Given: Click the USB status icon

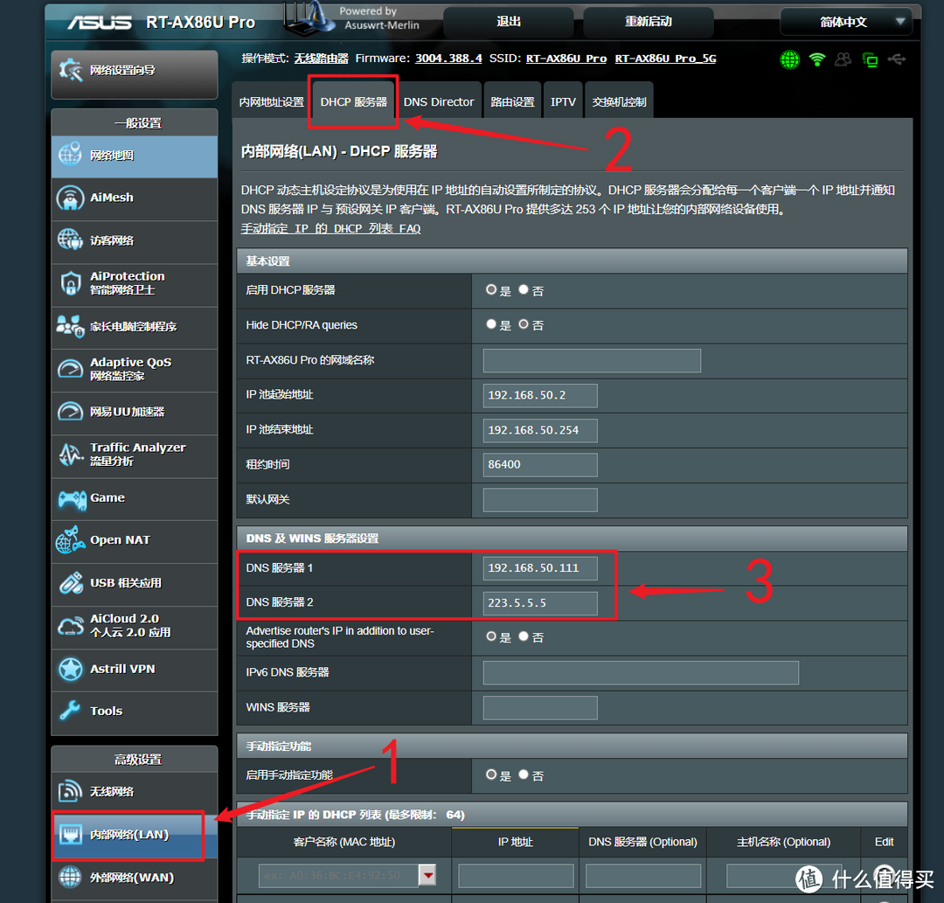Looking at the screenshot, I should (x=897, y=59).
